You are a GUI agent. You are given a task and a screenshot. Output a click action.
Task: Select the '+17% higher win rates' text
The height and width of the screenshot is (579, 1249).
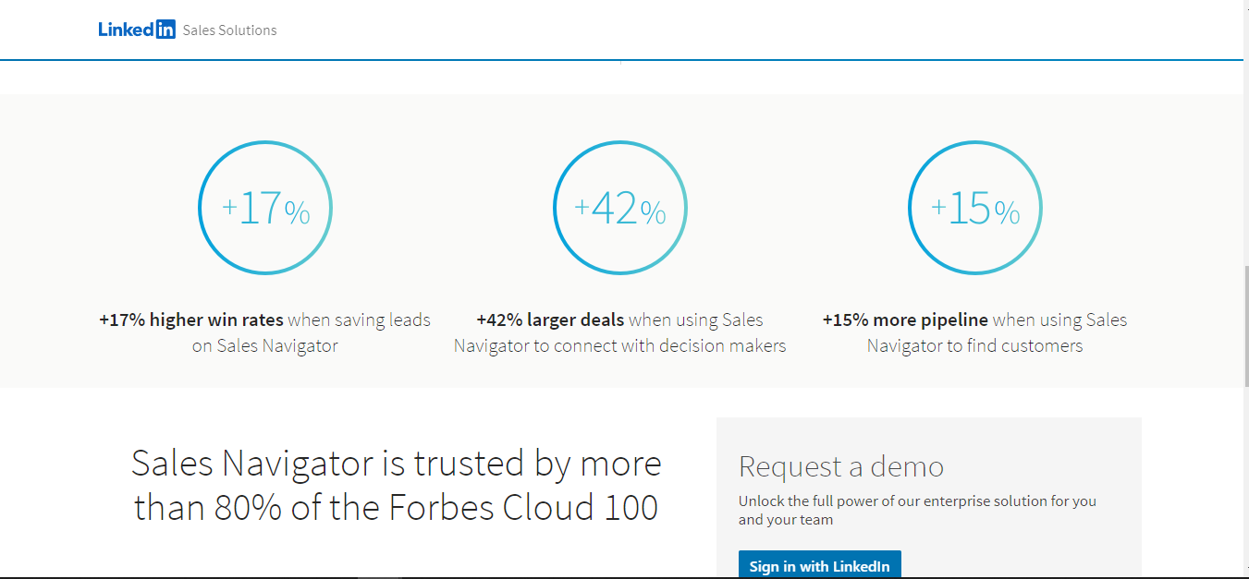[191, 320]
